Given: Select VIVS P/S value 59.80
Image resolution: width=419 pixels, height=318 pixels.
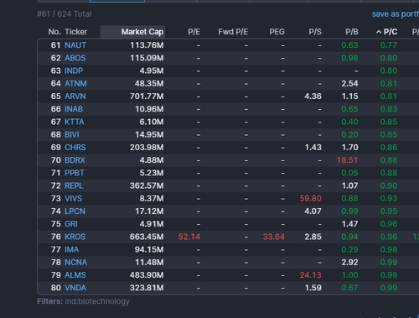Looking at the screenshot, I should click(x=310, y=198).
